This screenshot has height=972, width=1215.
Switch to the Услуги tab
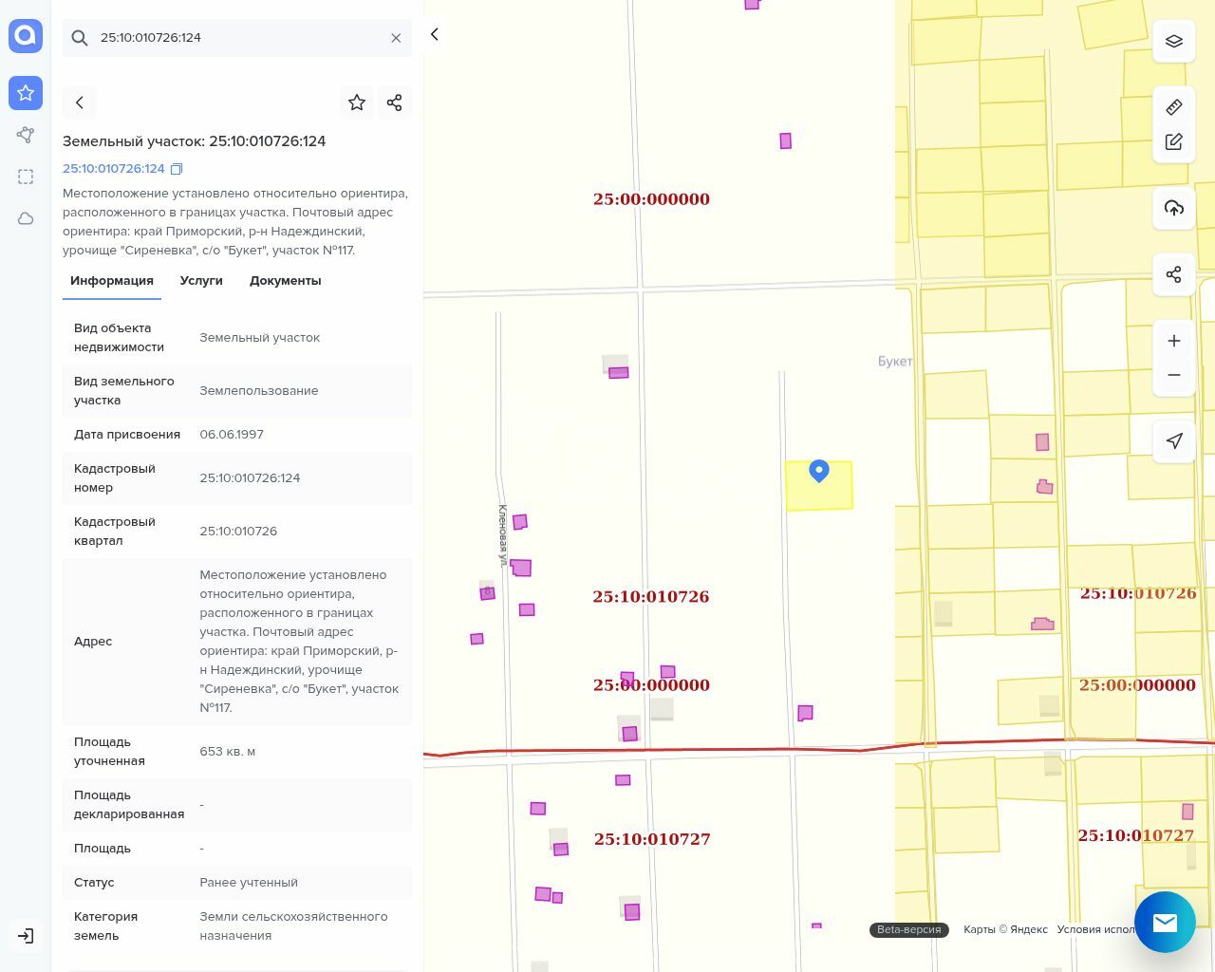pyautogui.click(x=201, y=281)
